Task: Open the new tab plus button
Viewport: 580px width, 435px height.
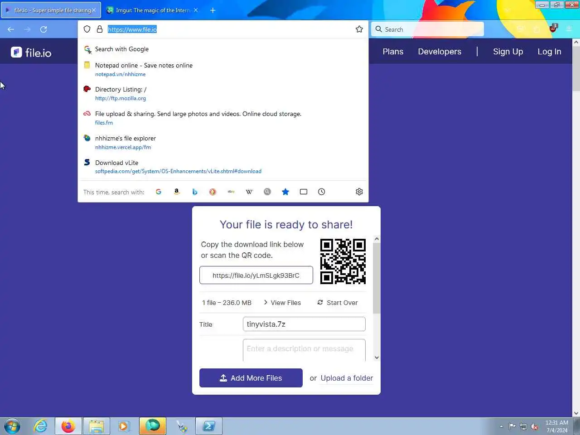Action: click(x=213, y=10)
